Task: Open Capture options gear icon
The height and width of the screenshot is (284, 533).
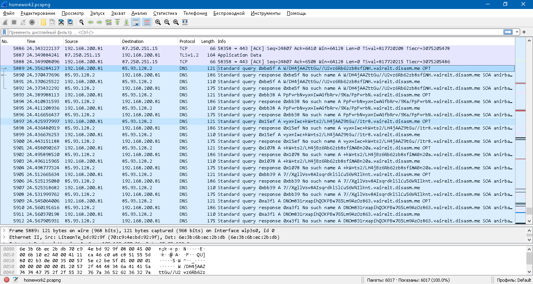Action: coord(32,22)
